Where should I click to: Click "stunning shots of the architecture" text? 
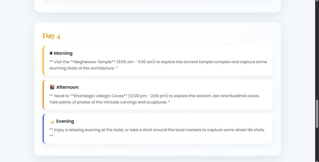[82, 68]
